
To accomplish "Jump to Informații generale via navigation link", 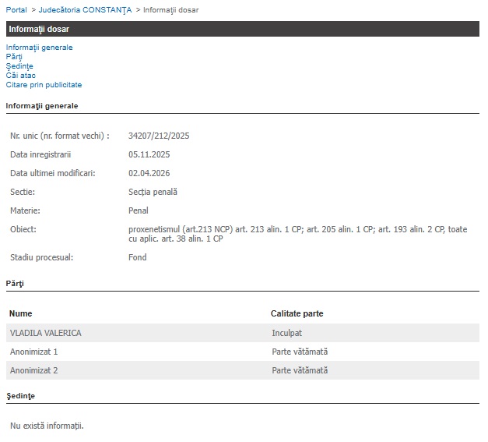I will point(39,48).
